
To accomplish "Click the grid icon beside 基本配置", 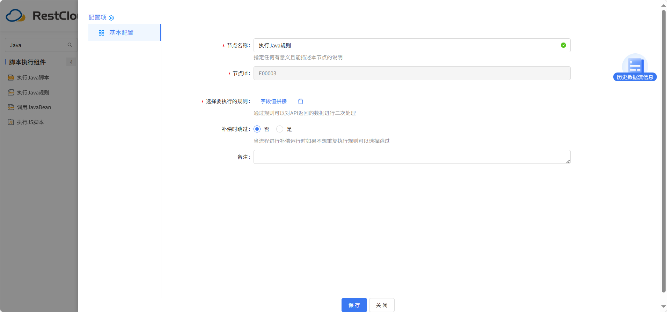I will pos(101,33).
